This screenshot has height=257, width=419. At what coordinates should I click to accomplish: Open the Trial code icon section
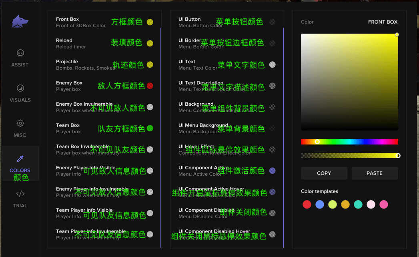[x=20, y=194]
